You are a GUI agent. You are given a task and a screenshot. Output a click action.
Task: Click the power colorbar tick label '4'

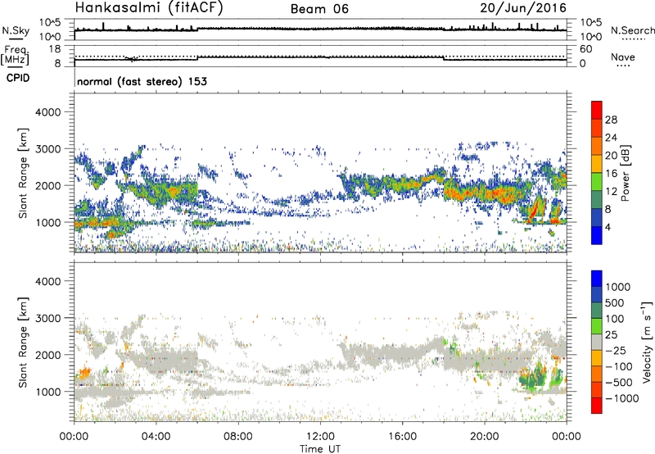[608, 228]
